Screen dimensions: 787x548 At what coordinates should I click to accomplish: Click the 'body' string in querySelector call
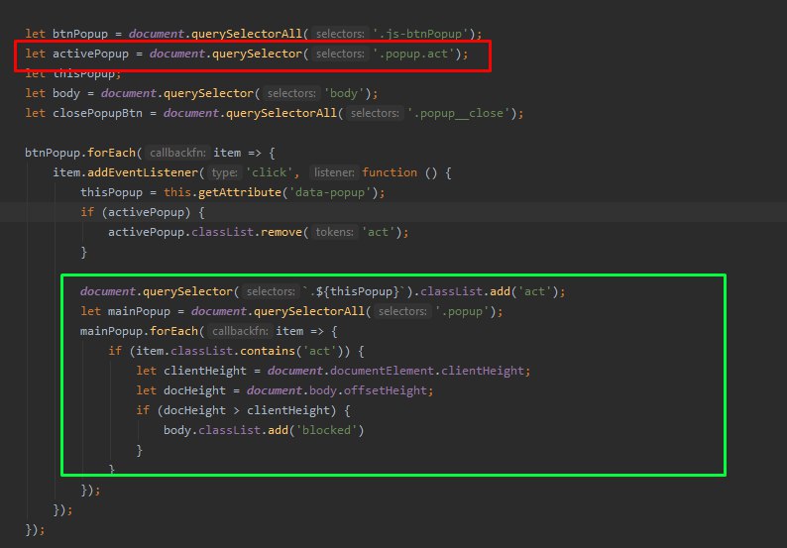344,93
